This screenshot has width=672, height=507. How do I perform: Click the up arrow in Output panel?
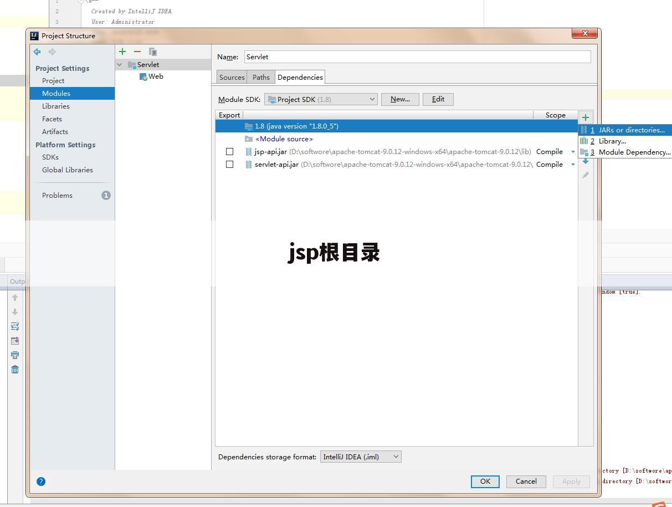point(15,298)
